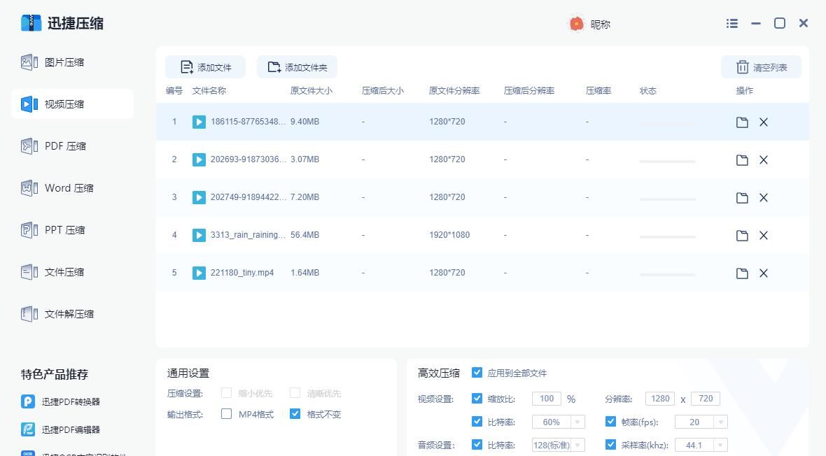This screenshot has width=826, height=456.
Task: Click the list view icon near the title bar
Action: 731,23
